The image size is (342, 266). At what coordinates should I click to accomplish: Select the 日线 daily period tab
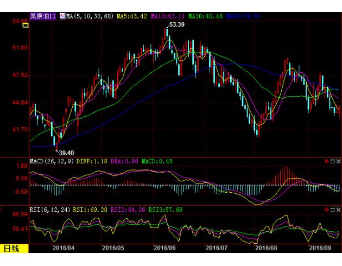(11, 249)
